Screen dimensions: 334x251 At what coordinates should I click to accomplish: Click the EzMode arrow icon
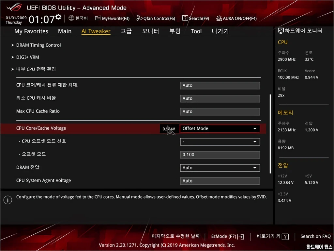click(x=241, y=237)
